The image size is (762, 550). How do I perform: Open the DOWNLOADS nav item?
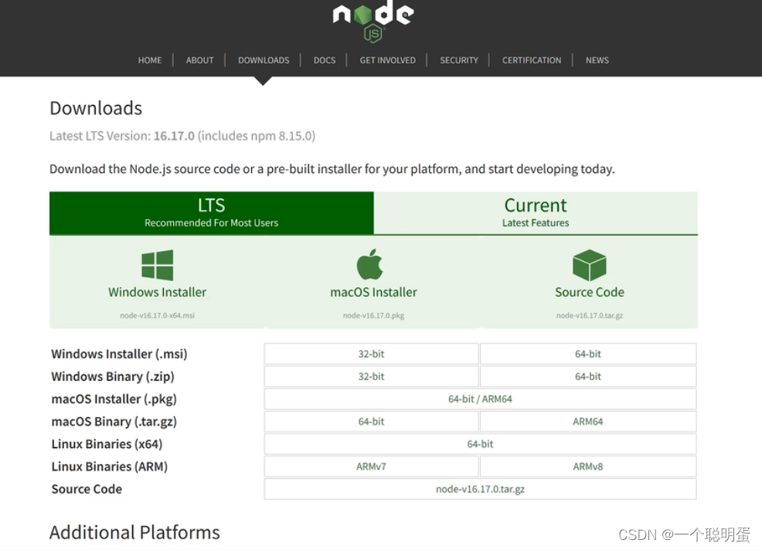point(264,60)
